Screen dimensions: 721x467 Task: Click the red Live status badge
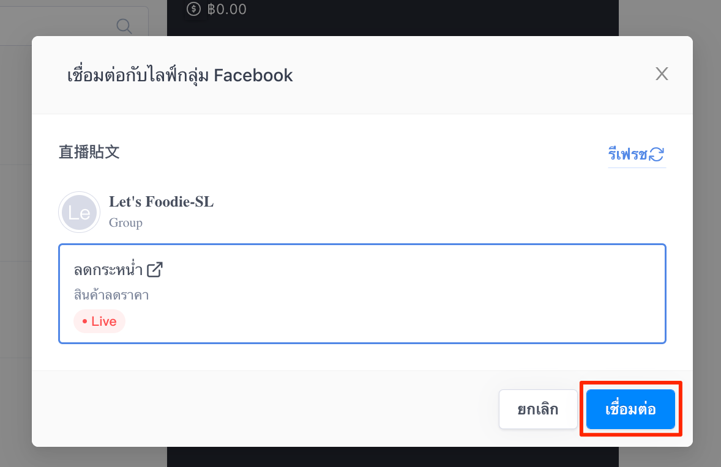(x=99, y=322)
